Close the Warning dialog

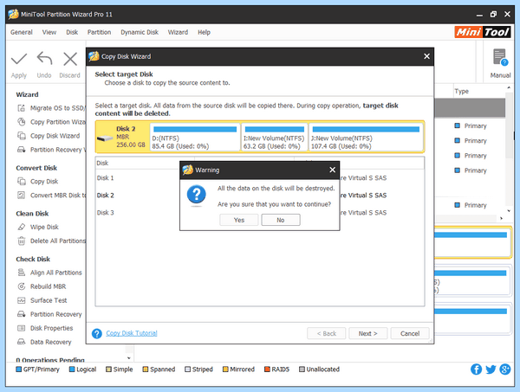pyautogui.click(x=332, y=170)
